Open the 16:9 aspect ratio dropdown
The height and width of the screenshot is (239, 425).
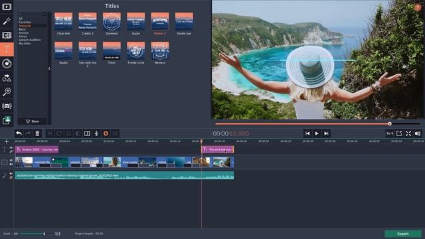(390, 133)
